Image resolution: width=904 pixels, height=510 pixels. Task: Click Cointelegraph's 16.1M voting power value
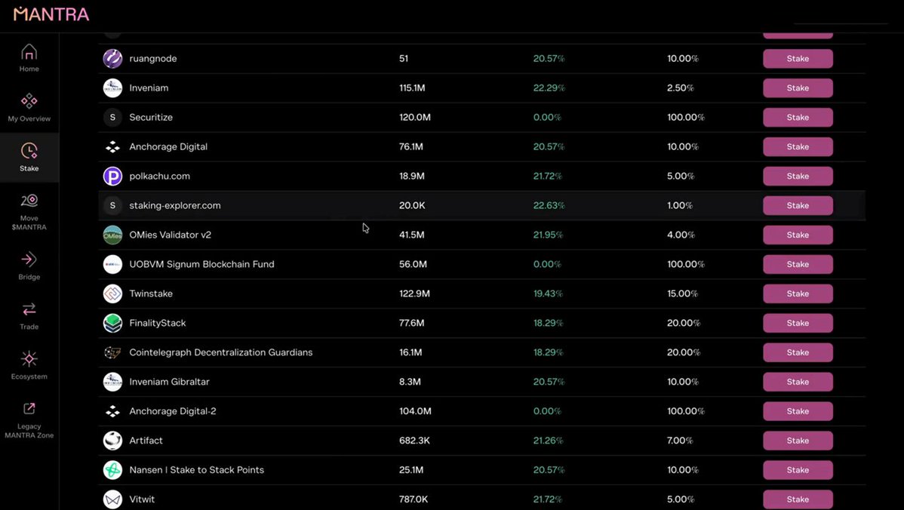pos(410,352)
